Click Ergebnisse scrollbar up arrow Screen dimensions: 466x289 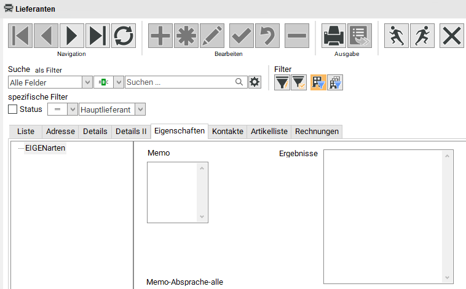tap(448, 156)
